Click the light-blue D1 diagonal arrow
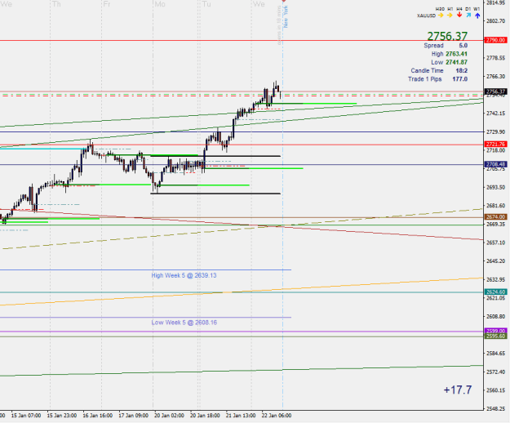510x423 pixels. click(x=468, y=16)
